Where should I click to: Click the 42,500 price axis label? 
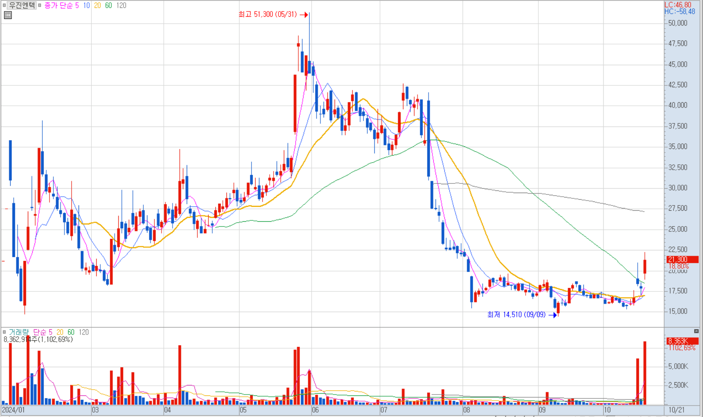click(x=678, y=85)
